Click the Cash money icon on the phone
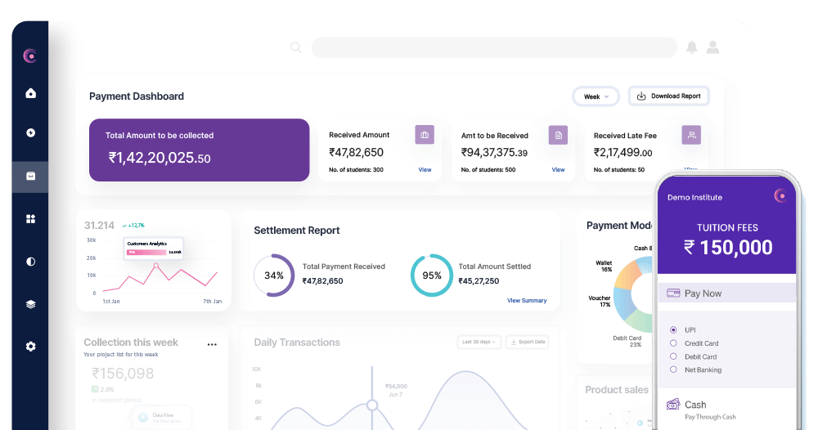This screenshot has width=818, height=430. pyautogui.click(x=673, y=404)
